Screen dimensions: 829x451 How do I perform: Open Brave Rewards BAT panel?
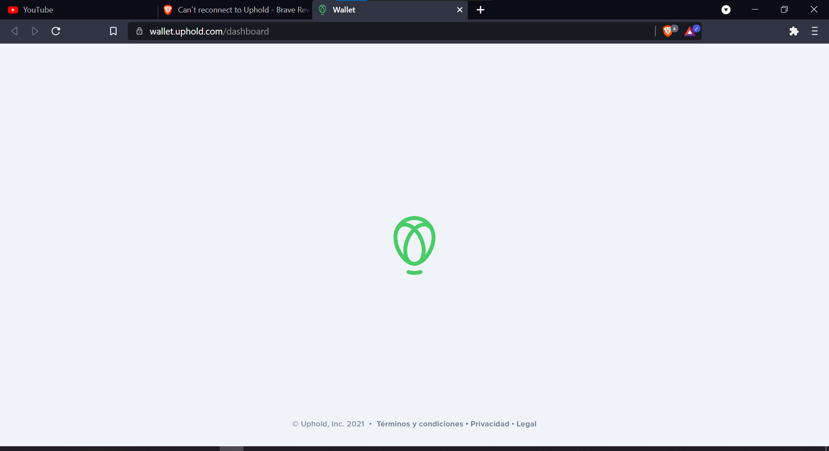pos(690,31)
